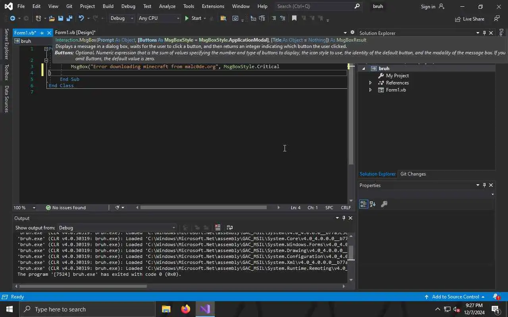
Task: Toggle a bookmark with the Bookmark icon
Action: pyautogui.click(x=294, y=18)
